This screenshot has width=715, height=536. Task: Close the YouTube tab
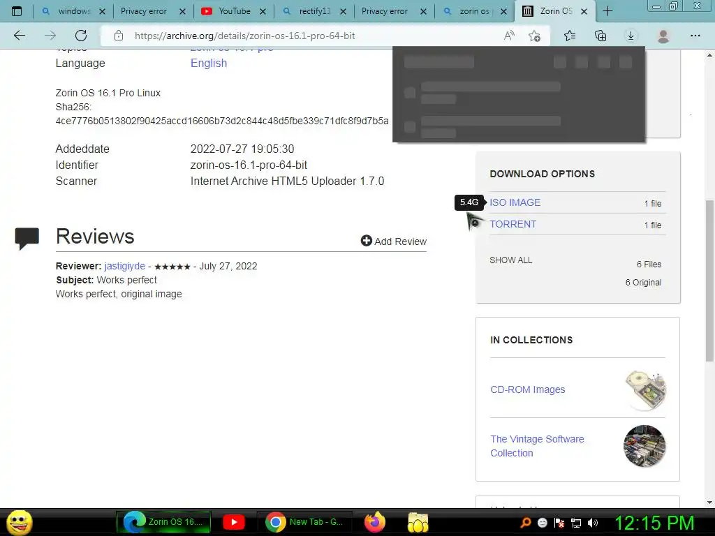(263, 11)
